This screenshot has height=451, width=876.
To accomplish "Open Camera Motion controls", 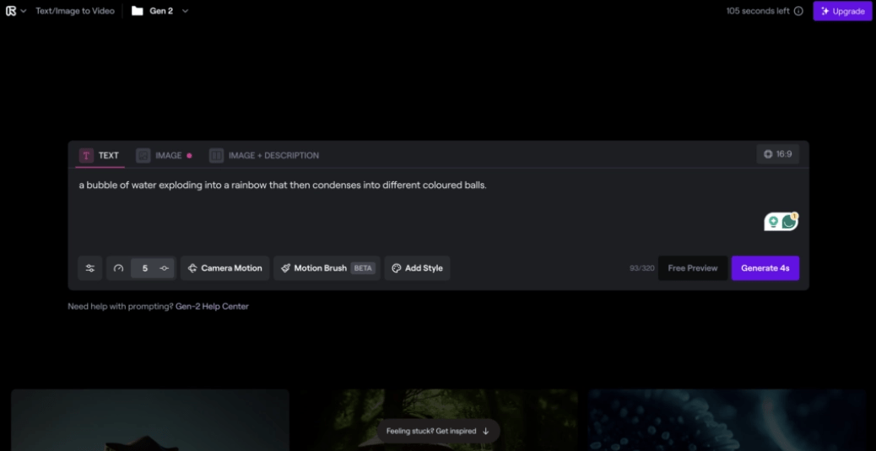I will 224,268.
